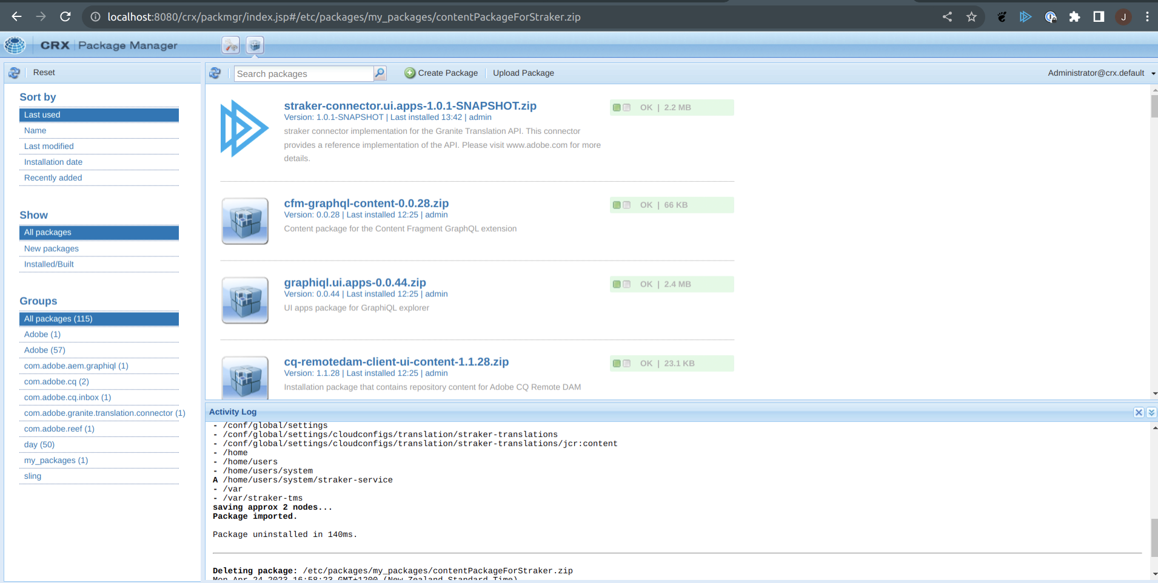Click the straker-connector package logo

pyautogui.click(x=244, y=128)
